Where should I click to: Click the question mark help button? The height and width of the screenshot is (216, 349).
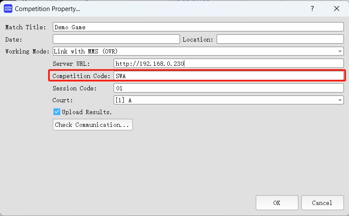(x=312, y=8)
